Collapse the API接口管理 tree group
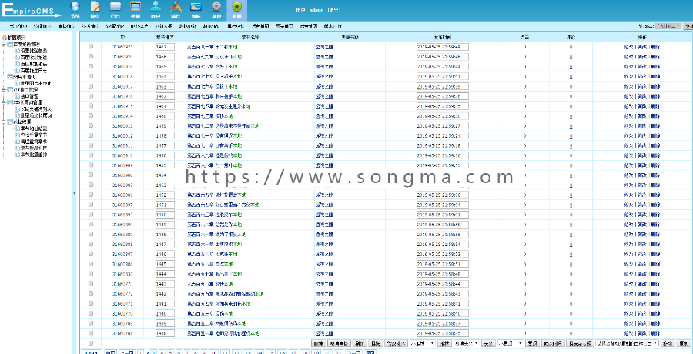Image resolution: width=693 pixels, height=354 pixels. point(4,89)
